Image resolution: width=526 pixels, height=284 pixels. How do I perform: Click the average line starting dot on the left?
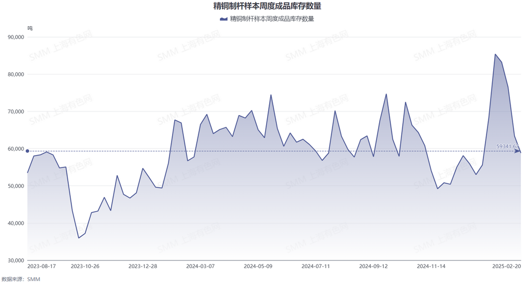coord(27,151)
